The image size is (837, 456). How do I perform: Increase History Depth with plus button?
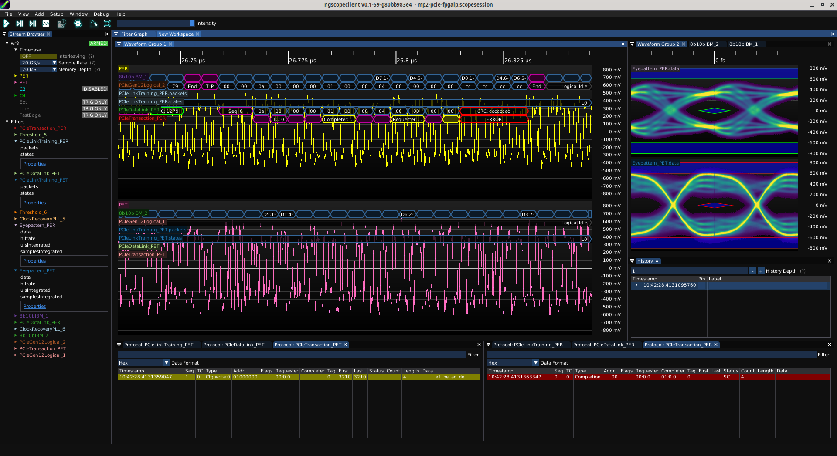(x=761, y=271)
